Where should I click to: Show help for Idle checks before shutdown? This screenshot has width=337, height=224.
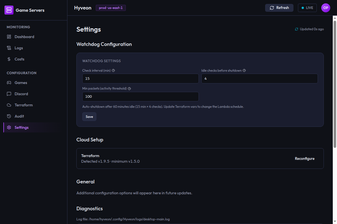(x=244, y=71)
